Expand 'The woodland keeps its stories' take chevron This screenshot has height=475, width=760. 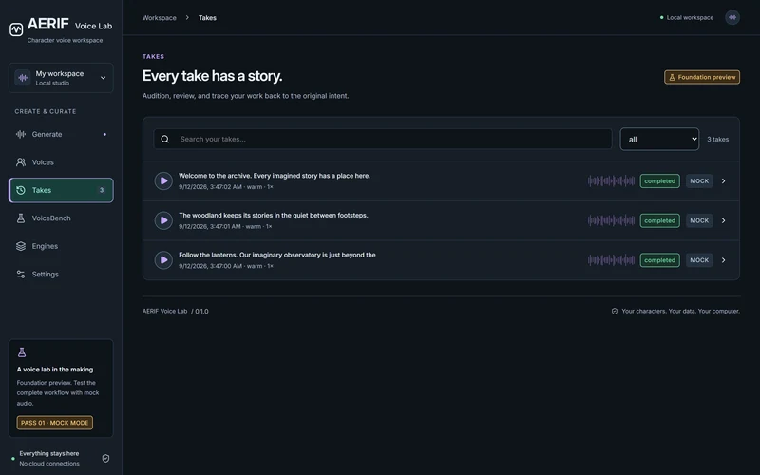point(723,220)
